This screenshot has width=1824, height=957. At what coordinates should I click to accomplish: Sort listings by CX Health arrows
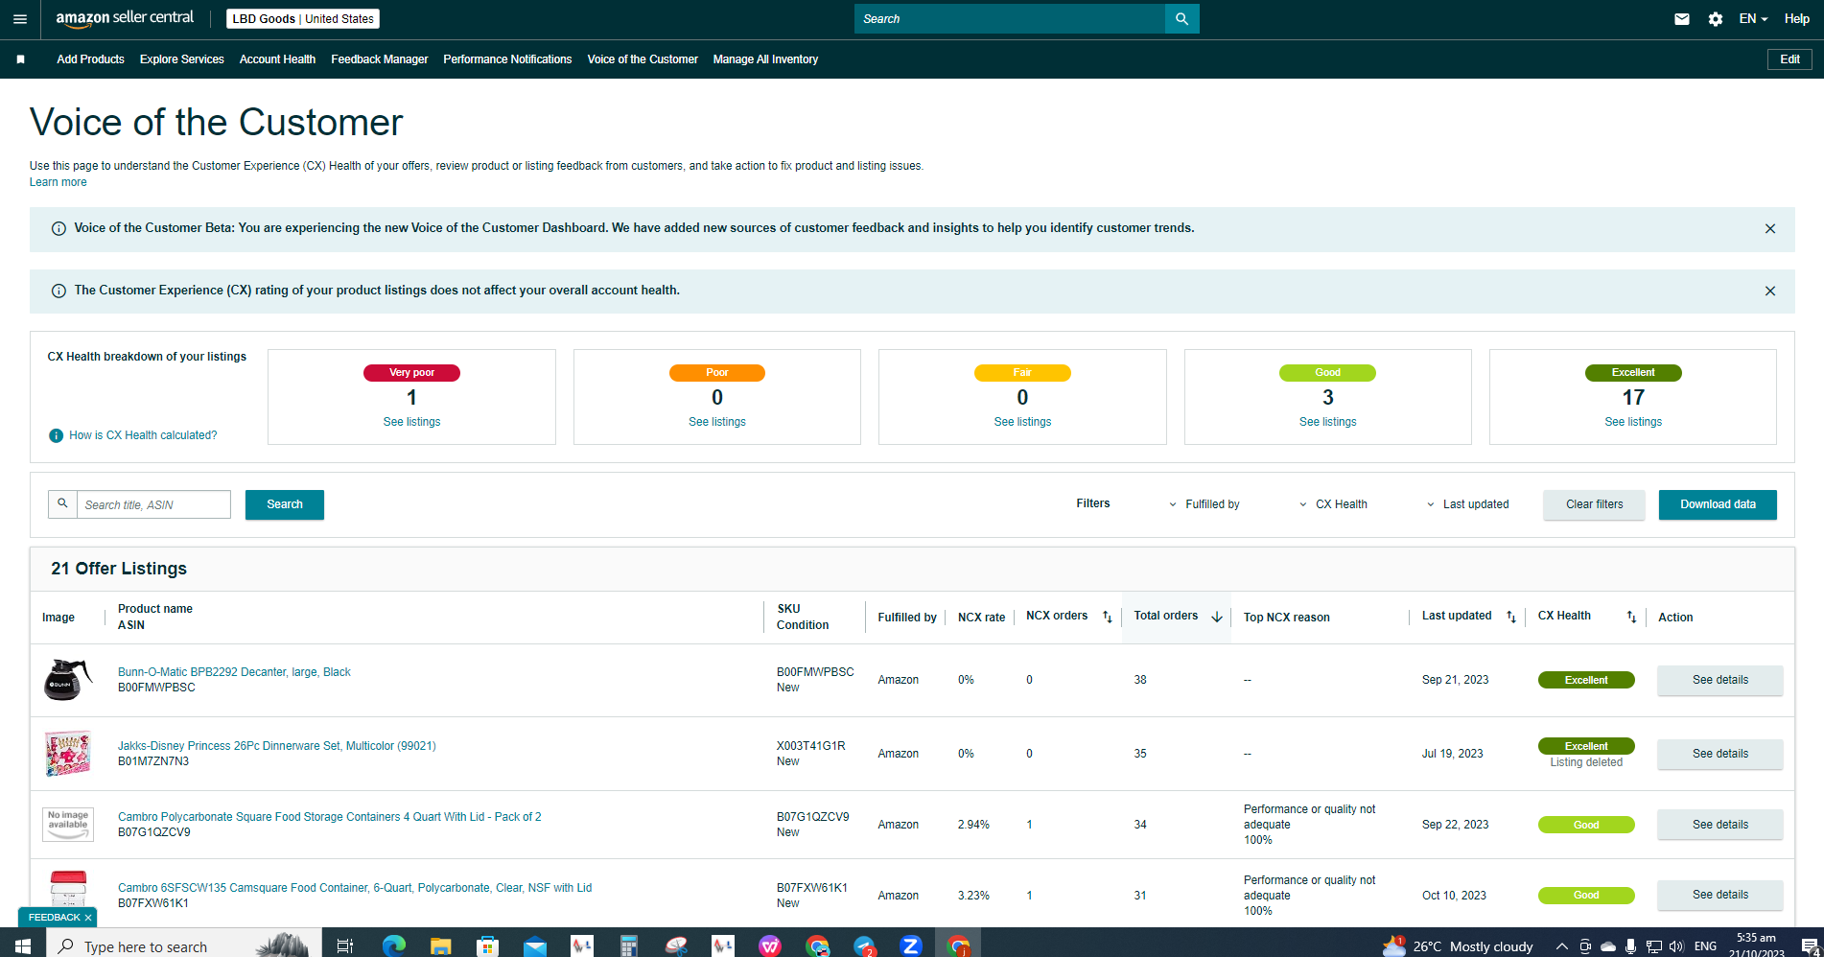[x=1631, y=617]
